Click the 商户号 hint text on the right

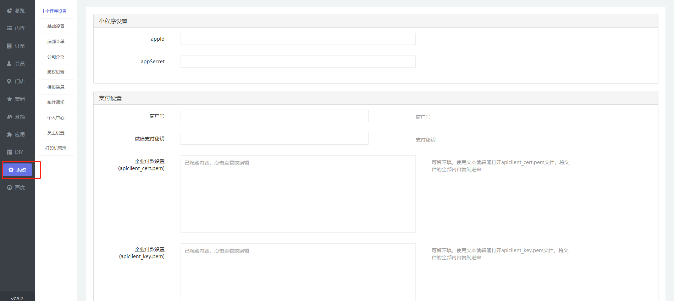point(423,117)
